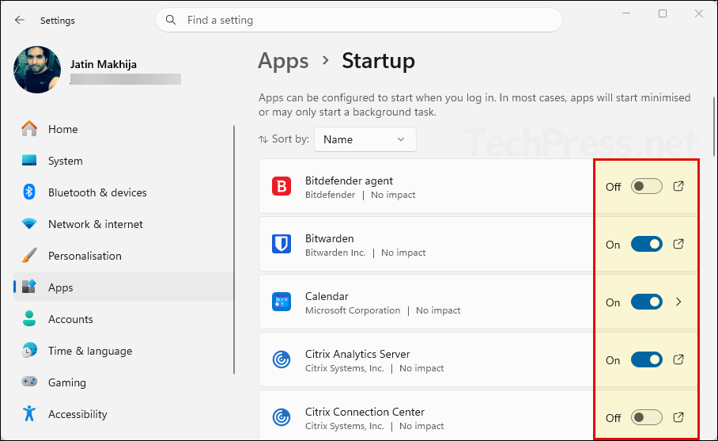Image resolution: width=718 pixels, height=441 pixels.
Task: Go to Bluetooth & devices
Action: [123, 192]
